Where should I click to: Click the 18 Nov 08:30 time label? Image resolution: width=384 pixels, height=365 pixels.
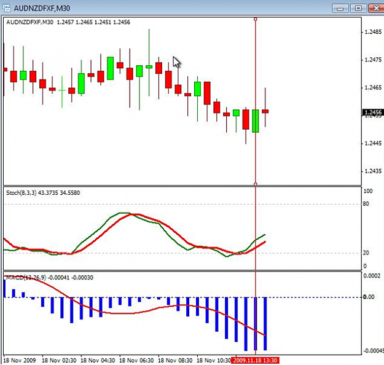point(175,360)
